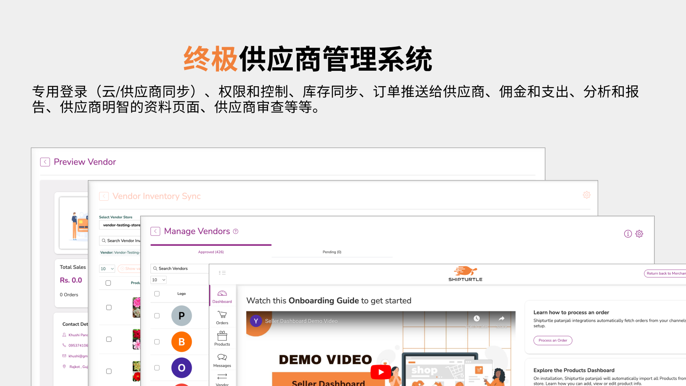Open the Dashboard sidebar icon

click(222, 294)
